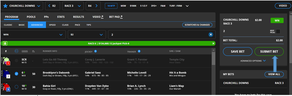Sort by PL column header
292x96 pixels.
click(x=34, y=51)
